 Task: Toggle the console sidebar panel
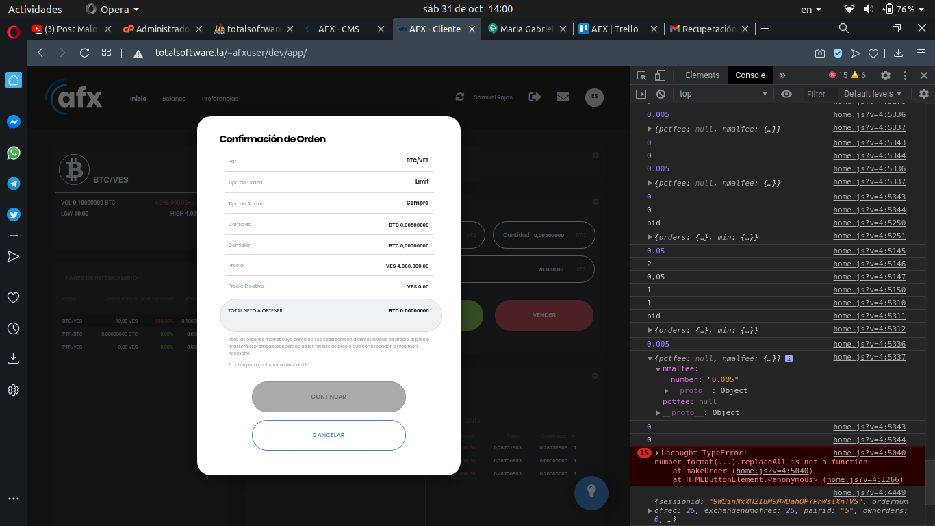(641, 94)
